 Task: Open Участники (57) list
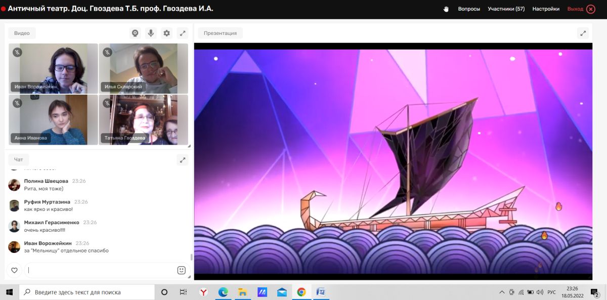(506, 9)
